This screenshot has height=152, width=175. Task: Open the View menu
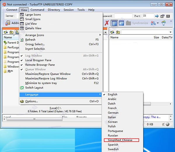coord(24,10)
